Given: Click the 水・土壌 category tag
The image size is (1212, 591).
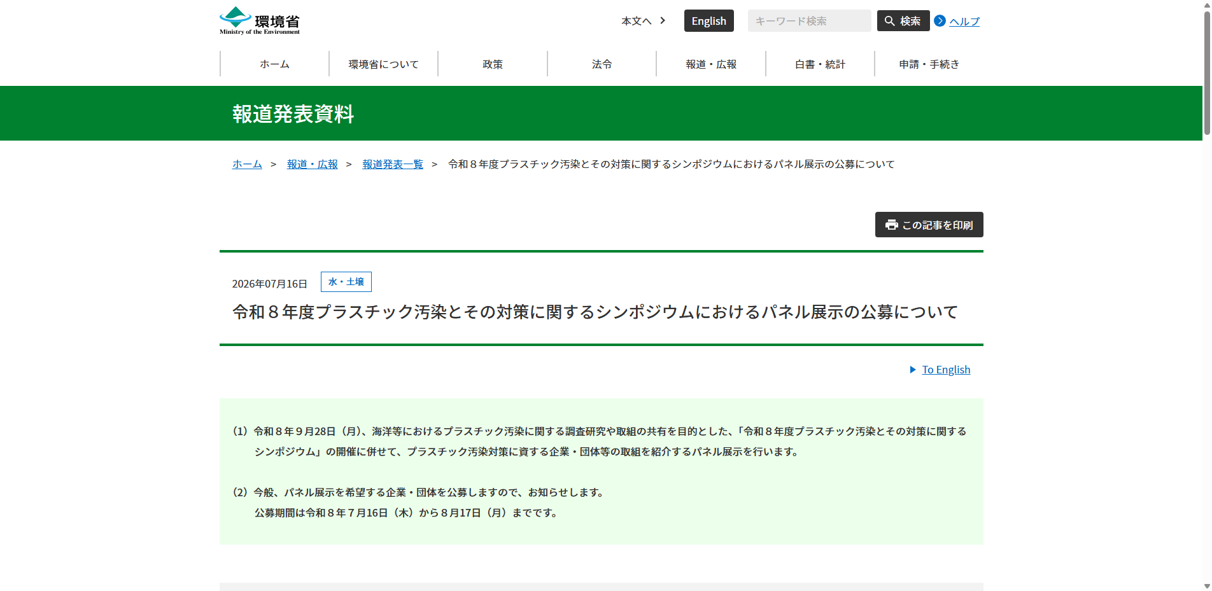Looking at the screenshot, I should (346, 282).
